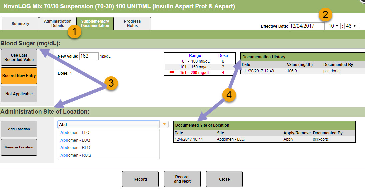Click the Record and Next button

182,179
